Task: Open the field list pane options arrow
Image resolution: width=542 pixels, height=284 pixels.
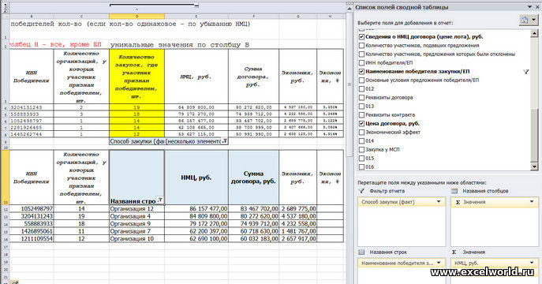Action: tap(529, 7)
